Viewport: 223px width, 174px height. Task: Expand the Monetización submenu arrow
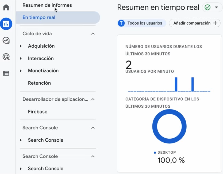pyautogui.click(x=21, y=71)
